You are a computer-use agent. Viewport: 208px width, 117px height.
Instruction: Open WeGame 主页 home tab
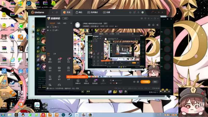tap(67, 12)
